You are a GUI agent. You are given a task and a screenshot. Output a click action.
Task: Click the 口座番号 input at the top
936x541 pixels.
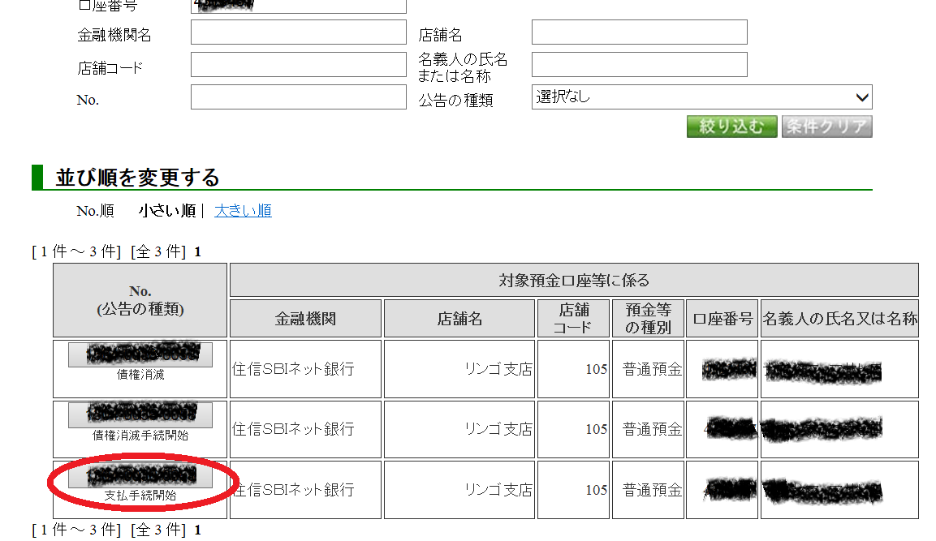298,6
